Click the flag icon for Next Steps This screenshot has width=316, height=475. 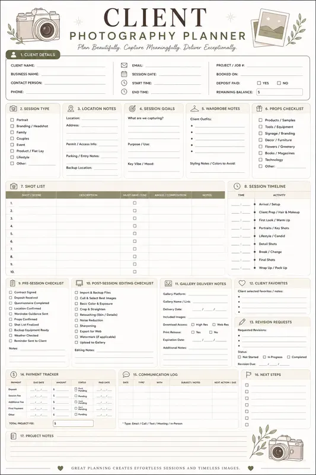(248, 375)
